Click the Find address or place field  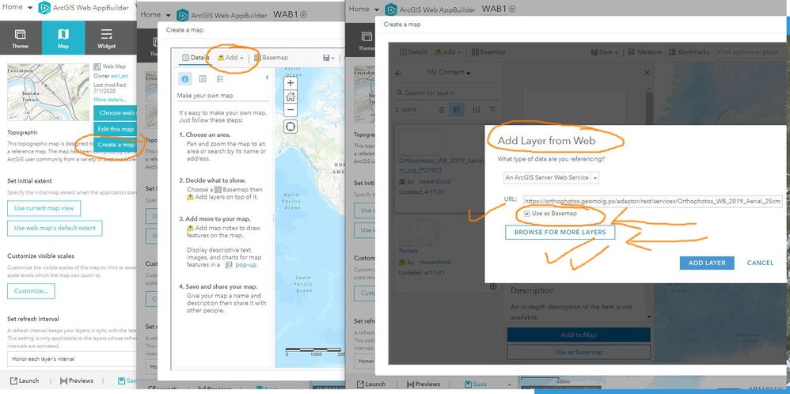pos(750,52)
